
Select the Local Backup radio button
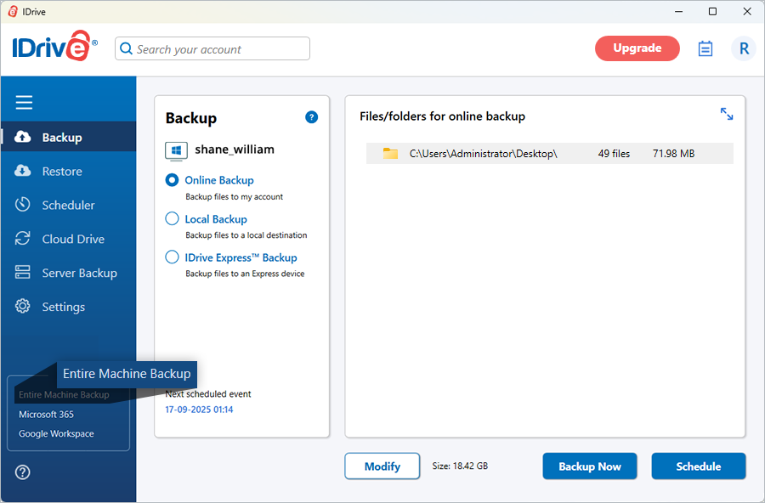point(172,218)
